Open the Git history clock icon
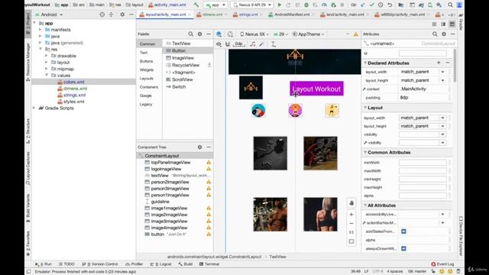The image size is (489, 275). (381, 5)
